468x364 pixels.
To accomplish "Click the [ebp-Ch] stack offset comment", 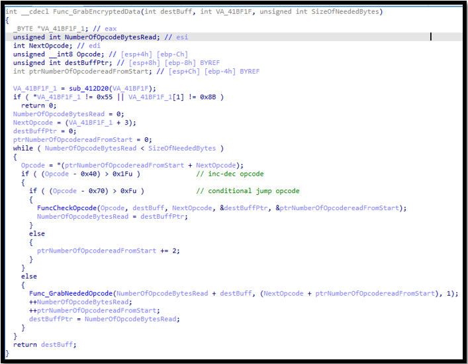I will point(172,54).
